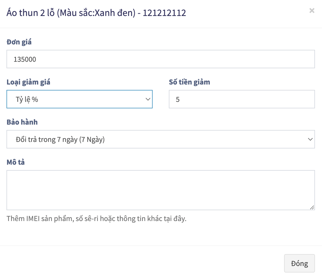
Task: Click the chevron arrow beside Tỷ lệ %
Action: click(148, 99)
